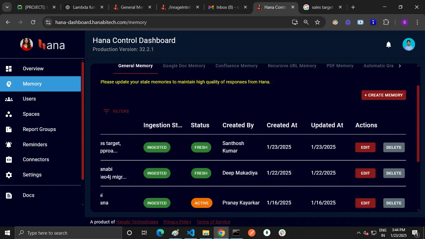Open Report Groups document icon
Image resolution: width=425 pixels, height=239 pixels.
[9, 129]
